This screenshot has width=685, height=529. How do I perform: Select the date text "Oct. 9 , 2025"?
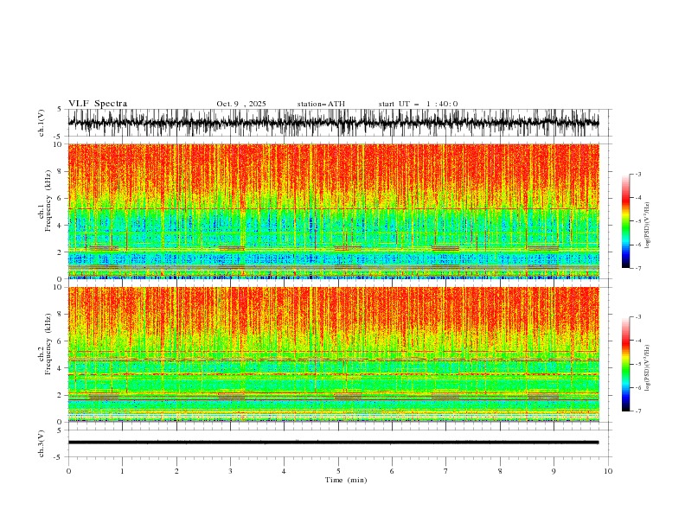point(241,104)
